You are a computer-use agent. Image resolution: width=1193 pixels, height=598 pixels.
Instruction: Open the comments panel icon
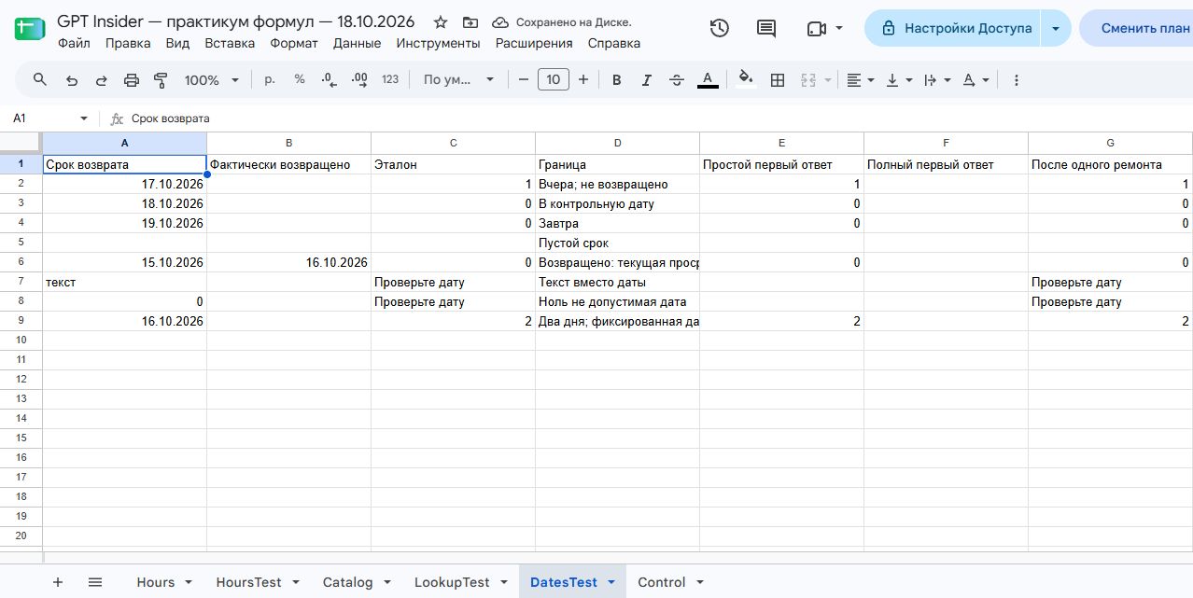(x=766, y=28)
